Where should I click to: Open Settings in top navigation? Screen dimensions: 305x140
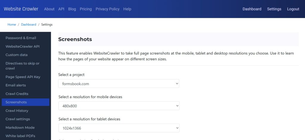pyautogui.click(x=274, y=9)
